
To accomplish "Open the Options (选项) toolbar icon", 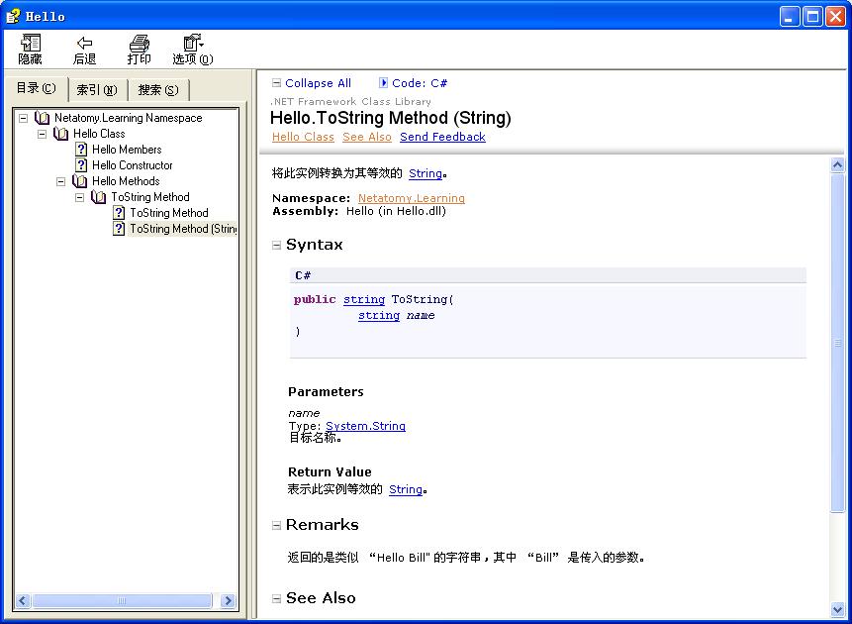I will coord(192,44).
